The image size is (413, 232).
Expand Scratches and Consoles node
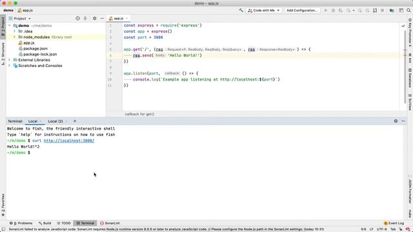click(10, 66)
